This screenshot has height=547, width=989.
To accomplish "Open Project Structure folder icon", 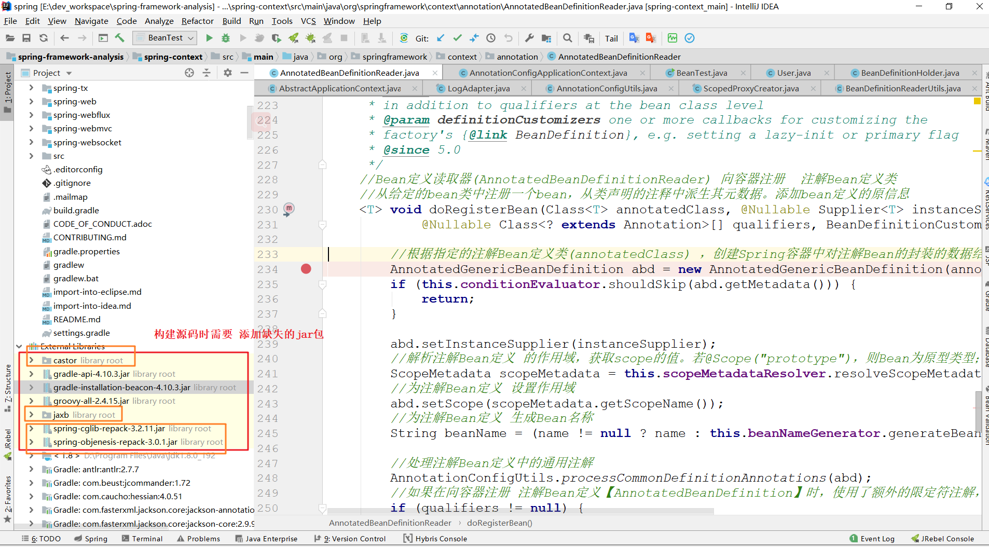I will coord(546,38).
